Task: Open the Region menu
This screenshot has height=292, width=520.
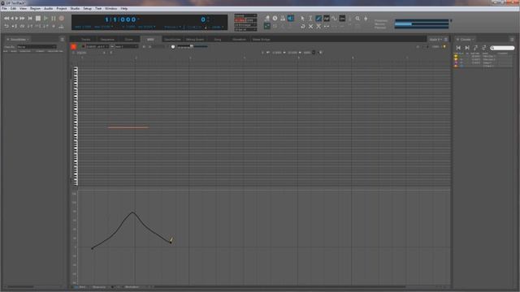Action: click(x=35, y=9)
